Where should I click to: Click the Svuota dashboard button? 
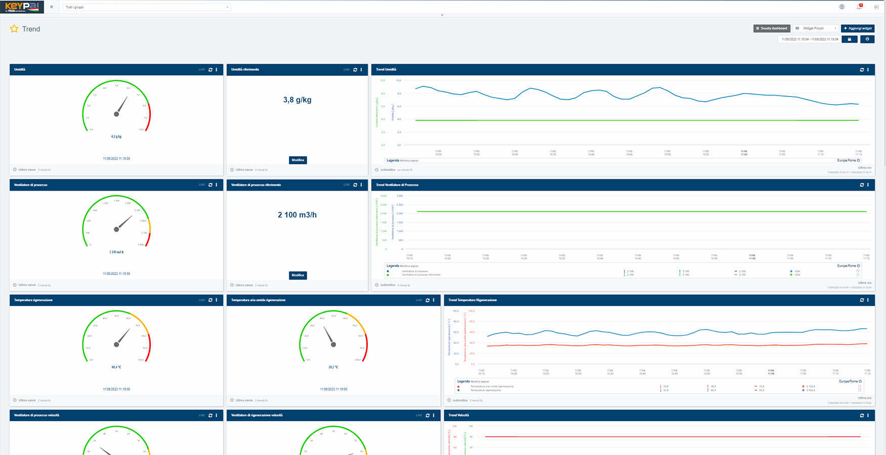772,28
